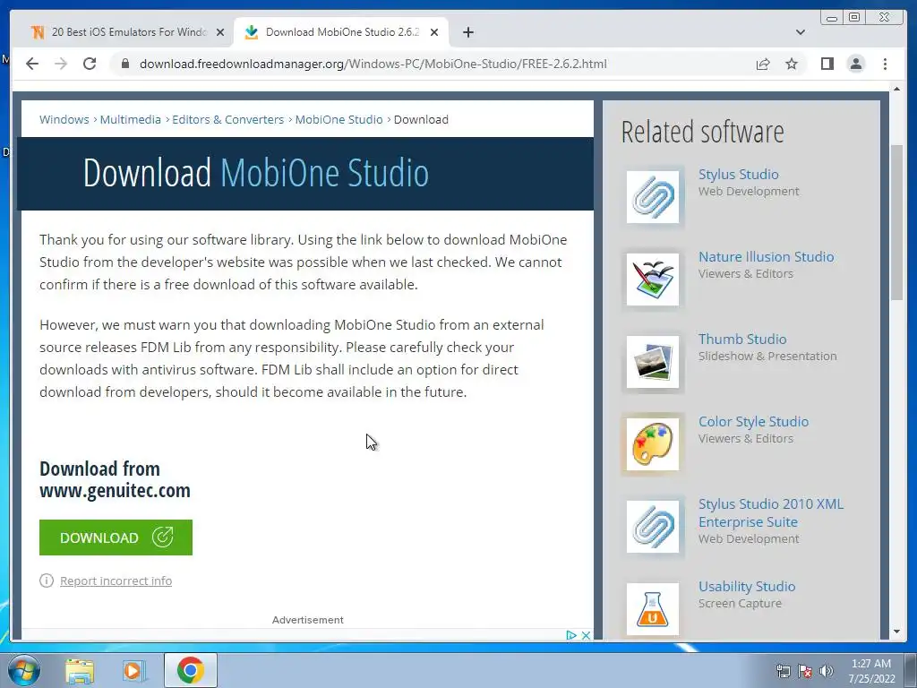917x688 pixels.
Task: Click the info icon beside Report incorrect info
Action: [x=47, y=580]
